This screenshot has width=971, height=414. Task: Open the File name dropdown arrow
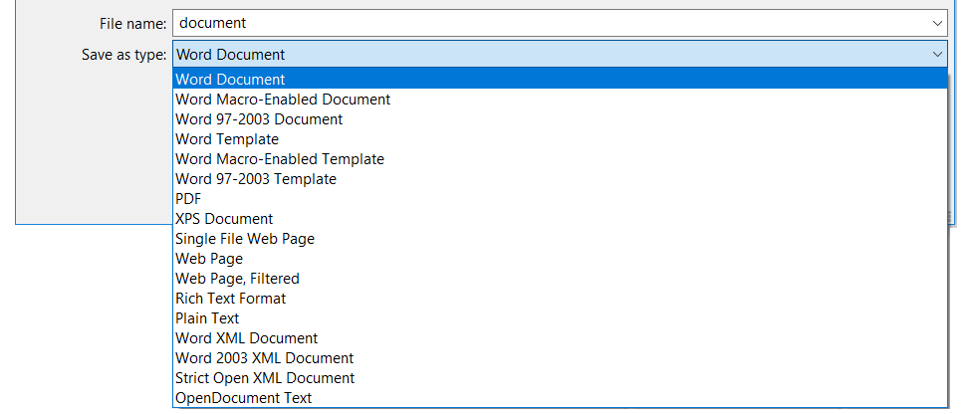coord(937,23)
